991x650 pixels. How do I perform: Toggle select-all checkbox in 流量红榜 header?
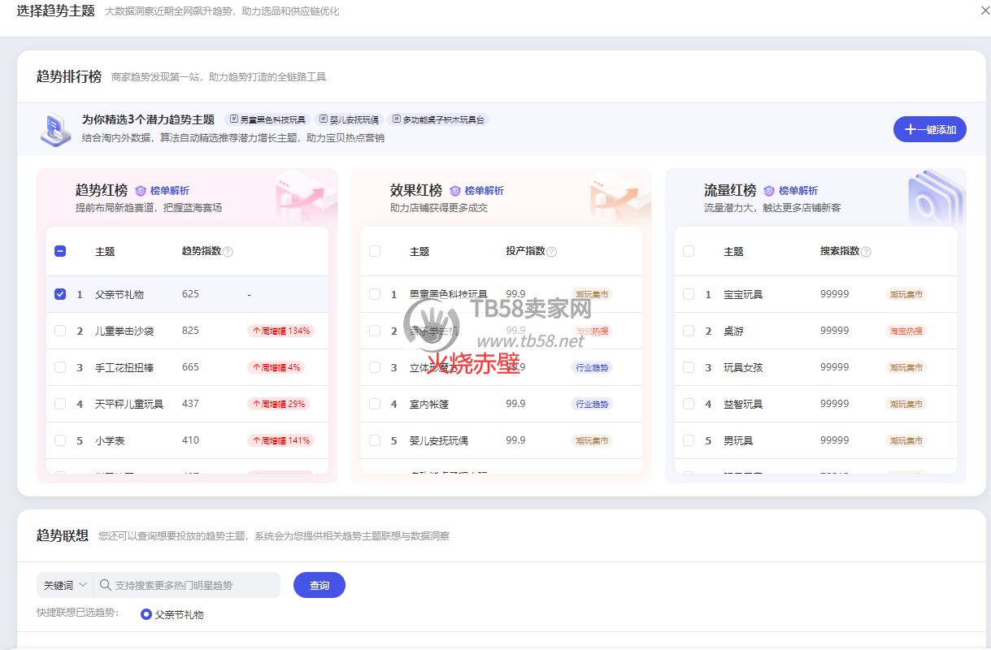[689, 251]
